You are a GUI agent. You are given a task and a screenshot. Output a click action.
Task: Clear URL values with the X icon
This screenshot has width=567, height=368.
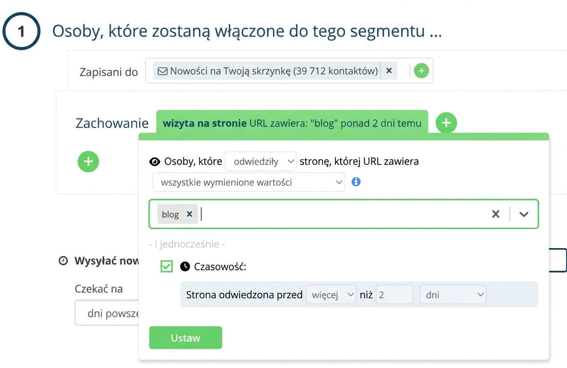click(495, 214)
